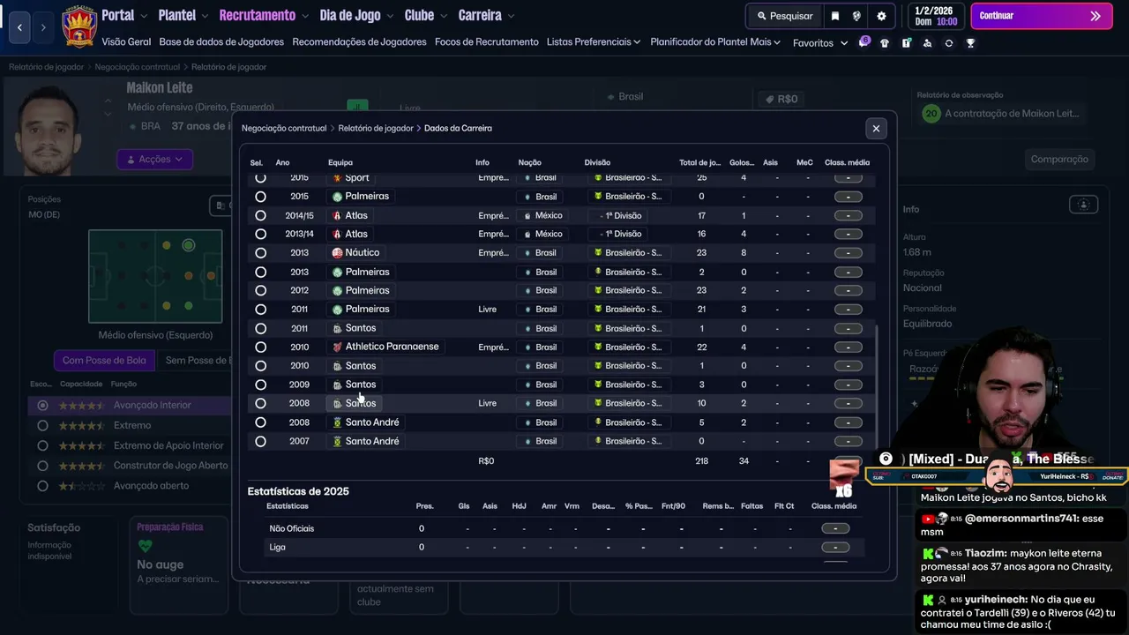Select the 2013/14 Atlas row radio button

point(260,234)
